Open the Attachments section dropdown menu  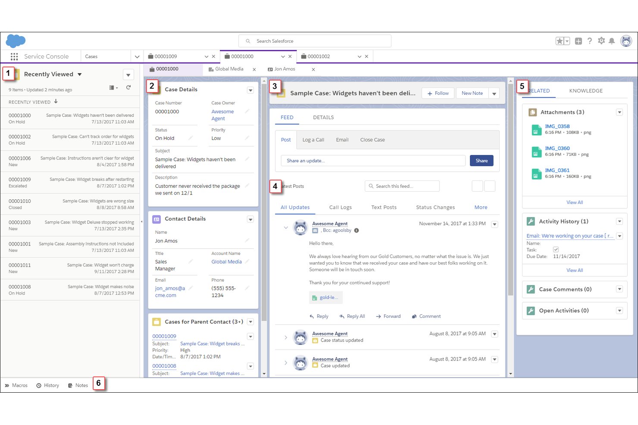pos(619,112)
